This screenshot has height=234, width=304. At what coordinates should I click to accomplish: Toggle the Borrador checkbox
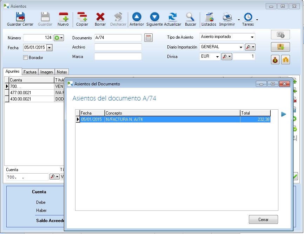click(x=25, y=57)
